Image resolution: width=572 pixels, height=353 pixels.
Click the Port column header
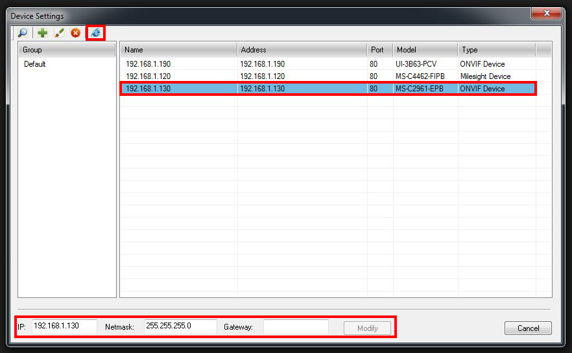tap(379, 50)
